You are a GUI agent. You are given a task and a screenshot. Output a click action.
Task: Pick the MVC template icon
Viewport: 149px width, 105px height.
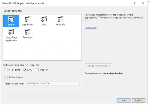click(44, 19)
